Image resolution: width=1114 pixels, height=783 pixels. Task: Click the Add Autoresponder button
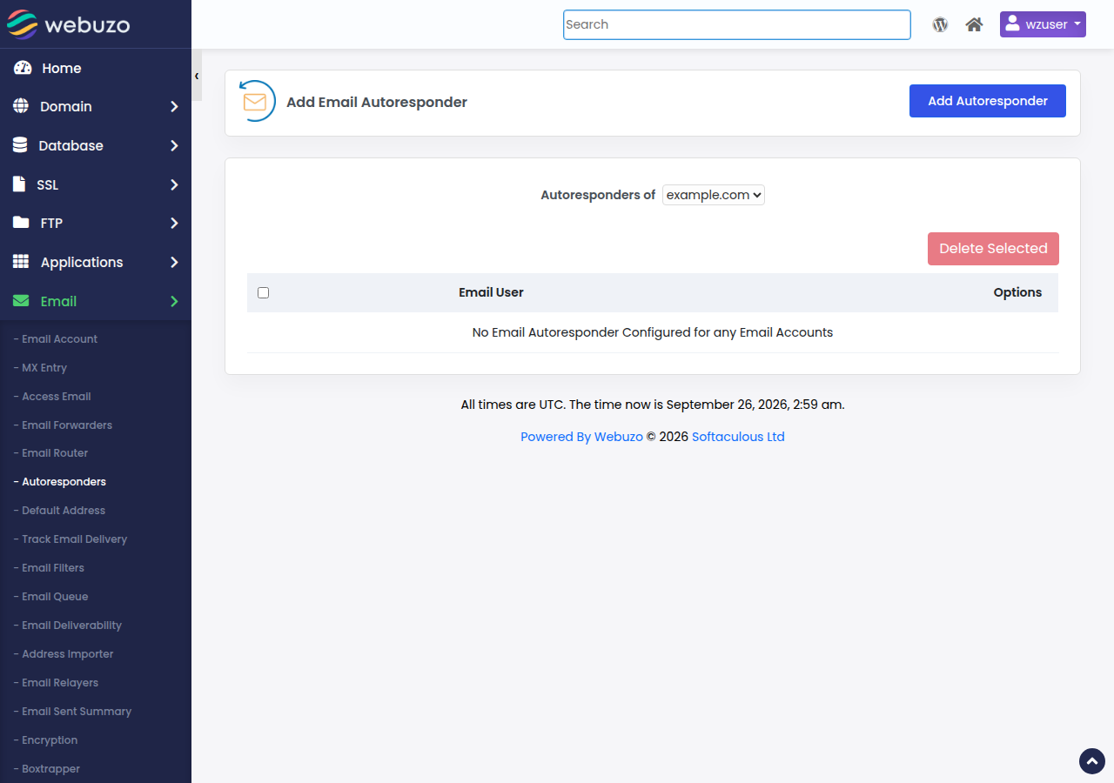click(988, 101)
